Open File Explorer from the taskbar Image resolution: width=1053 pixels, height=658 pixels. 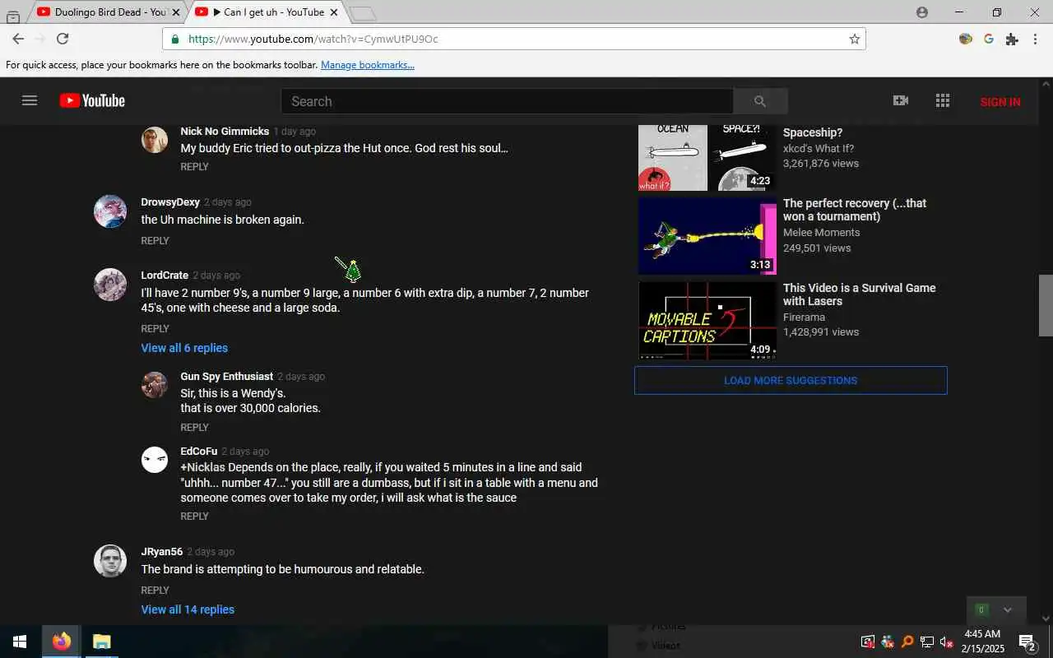tap(101, 642)
